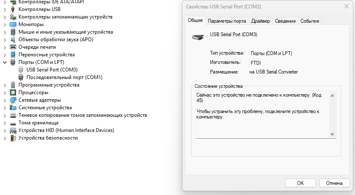Click the mouse icon for Мыши и иные указывающие устройства
This screenshot has width=355, height=195.
(13, 32)
